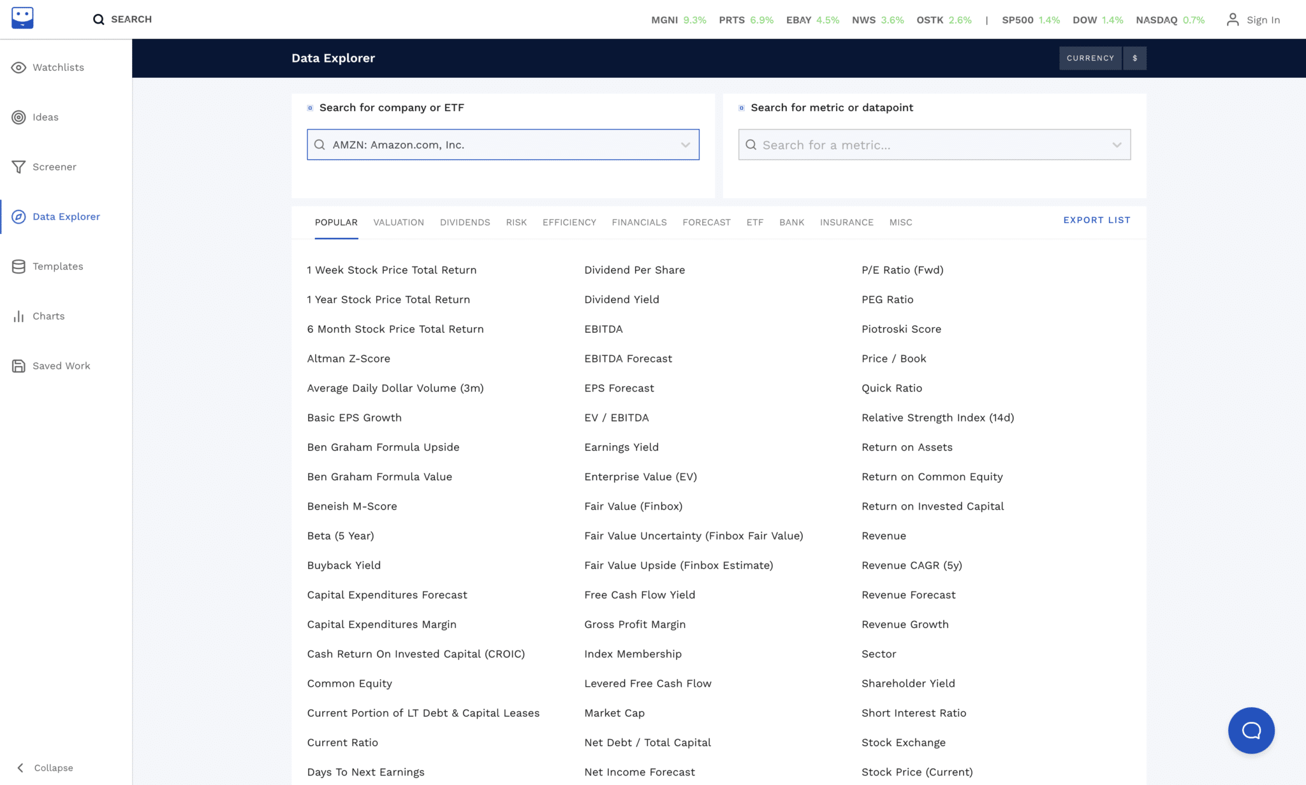
Task: Click the EXPORT LIST link
Action: click(x=1096, y=220)
